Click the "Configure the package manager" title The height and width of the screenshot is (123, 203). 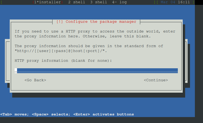tap(101, 22)
